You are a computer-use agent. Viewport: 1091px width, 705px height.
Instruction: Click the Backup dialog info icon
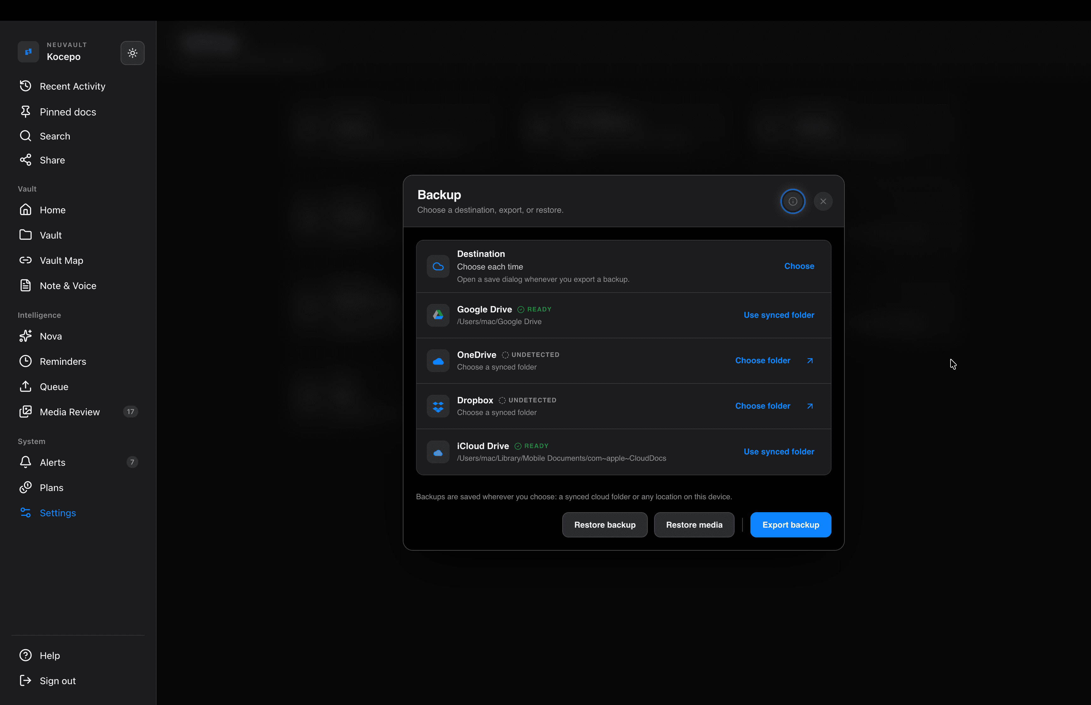click(792, 201)
